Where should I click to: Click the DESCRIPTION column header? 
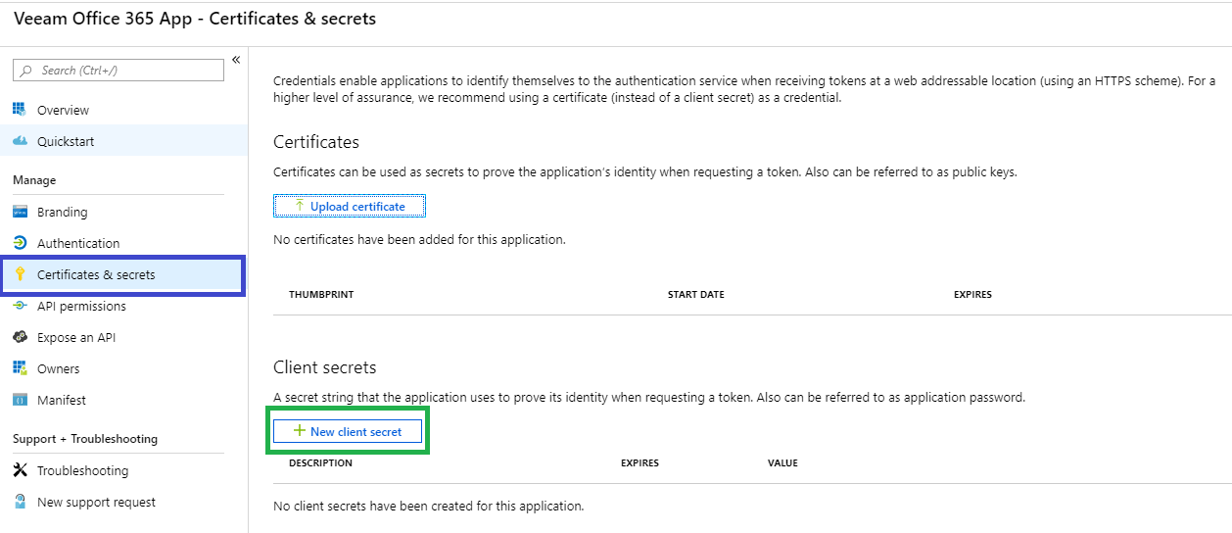[320, 462]
